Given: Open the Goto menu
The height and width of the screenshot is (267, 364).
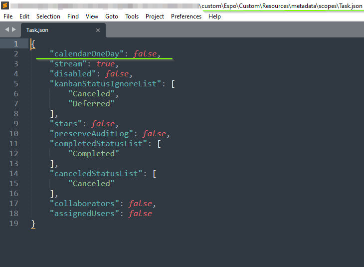Looking at the screenshot, I should [x=112, y=16].
